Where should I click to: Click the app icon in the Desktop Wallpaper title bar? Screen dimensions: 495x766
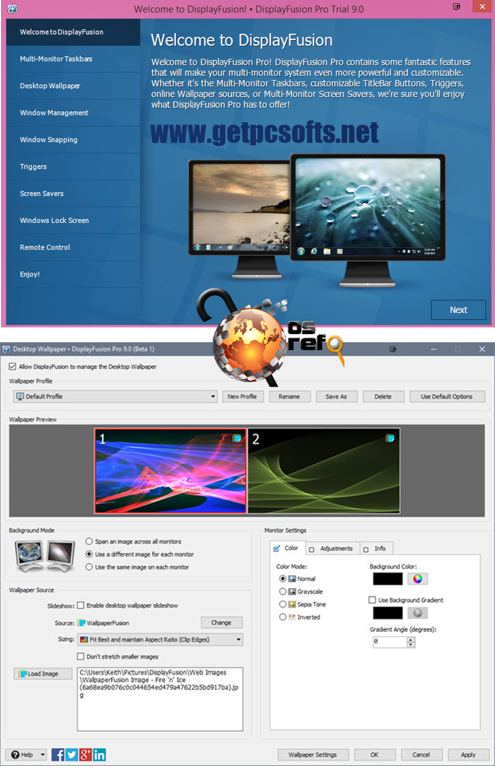point(6,349)
